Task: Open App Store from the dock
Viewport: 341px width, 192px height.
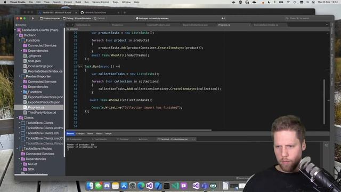Action: 124,186
